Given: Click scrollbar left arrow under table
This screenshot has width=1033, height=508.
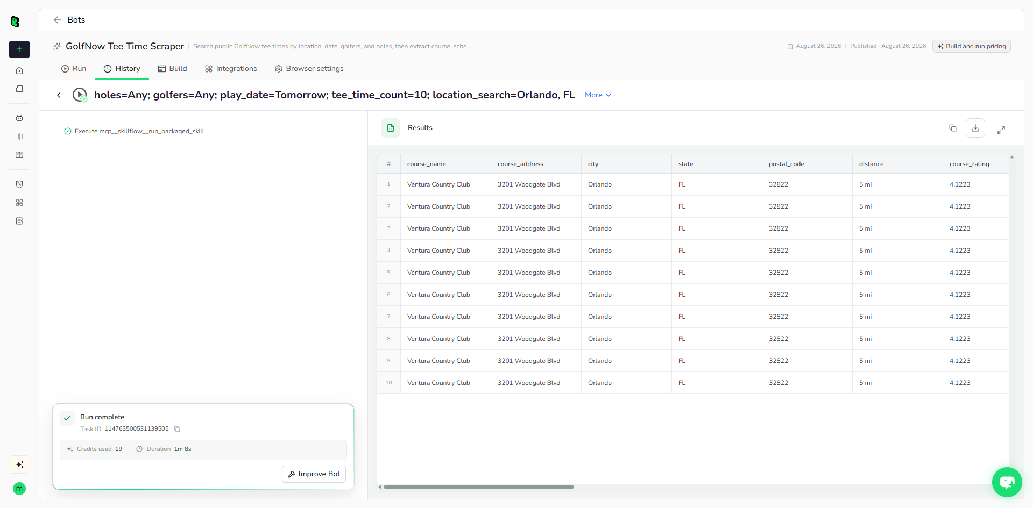Looking at the screenshot, I should pos(380,487).
